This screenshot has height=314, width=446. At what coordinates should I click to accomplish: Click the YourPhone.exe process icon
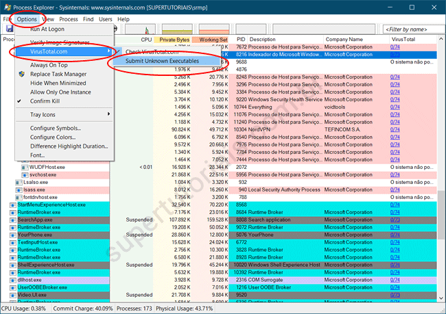tap(13, 235)
